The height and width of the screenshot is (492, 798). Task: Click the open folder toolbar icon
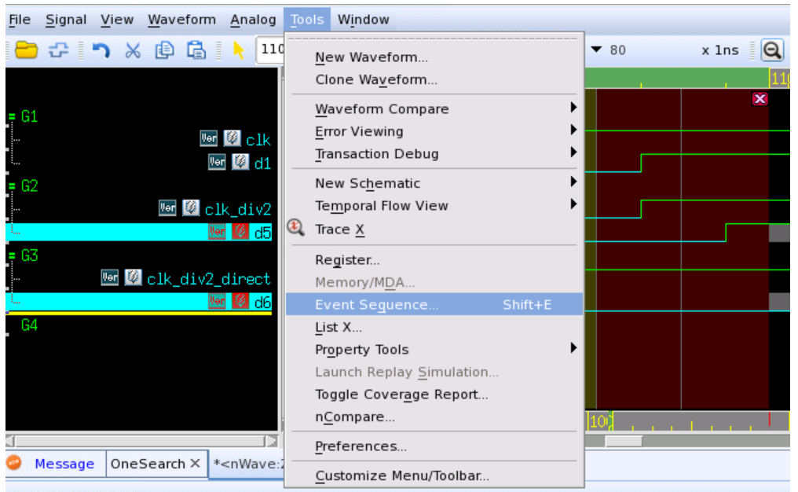pyautogui.click(x=26, y=50)
